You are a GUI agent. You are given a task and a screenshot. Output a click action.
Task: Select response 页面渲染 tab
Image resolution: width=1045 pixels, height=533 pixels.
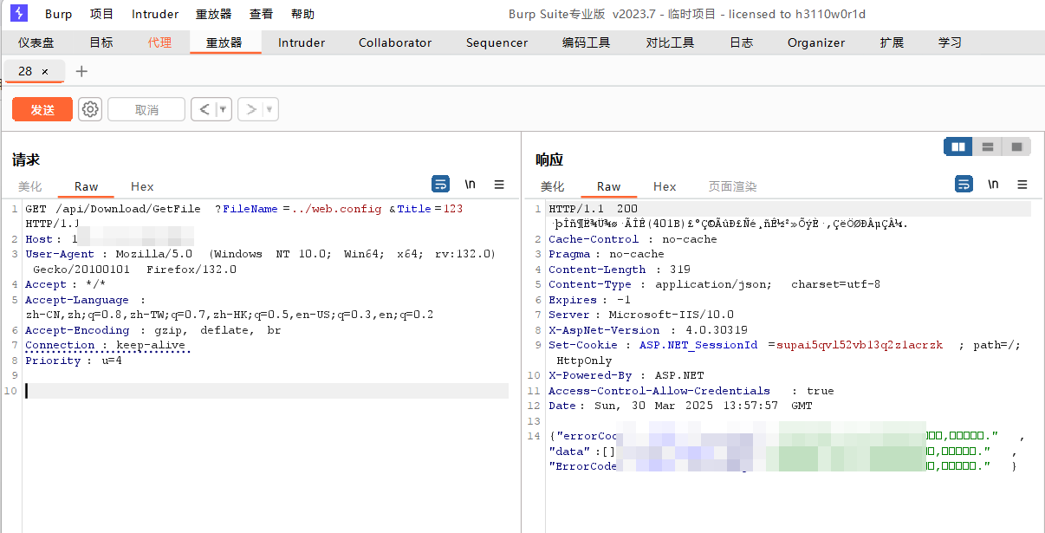pyautogui.click(x=732, y=186)
